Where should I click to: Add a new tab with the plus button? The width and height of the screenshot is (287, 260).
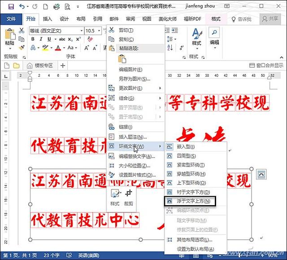[63, 66]
